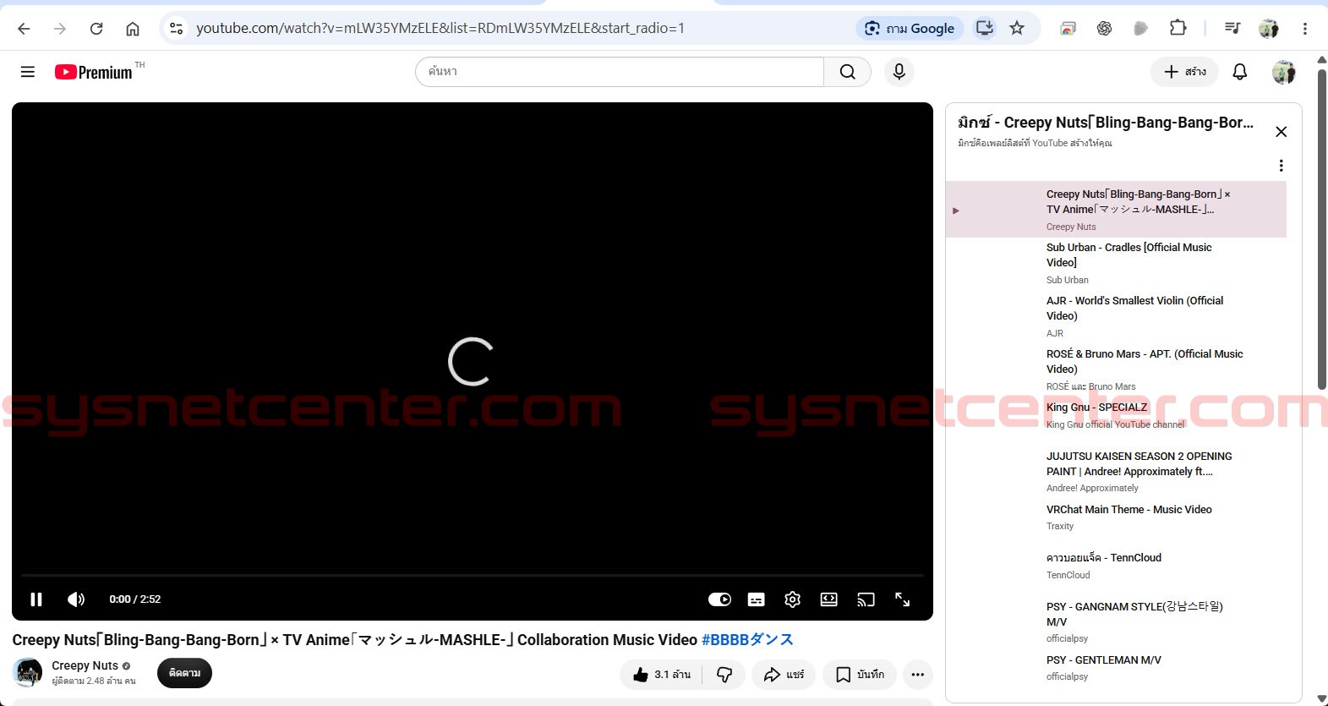Image resolution: width=1328 pixels, height=706 pixels.
Task: Save video with บันทึก button
Action: point(860,675)
